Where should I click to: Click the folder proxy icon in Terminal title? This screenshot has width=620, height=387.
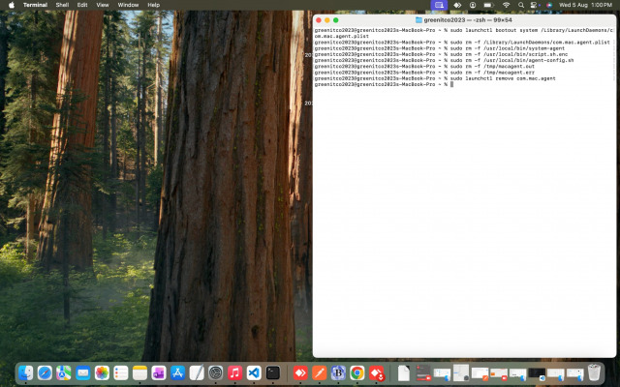[x=418, y=19]
